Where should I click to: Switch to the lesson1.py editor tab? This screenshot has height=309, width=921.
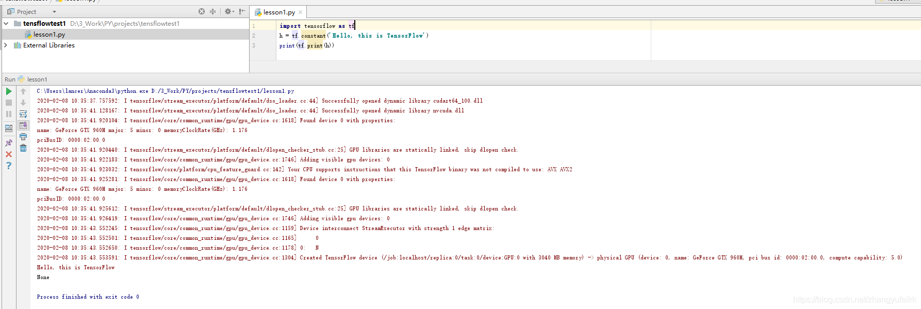[x=278, y=12]
